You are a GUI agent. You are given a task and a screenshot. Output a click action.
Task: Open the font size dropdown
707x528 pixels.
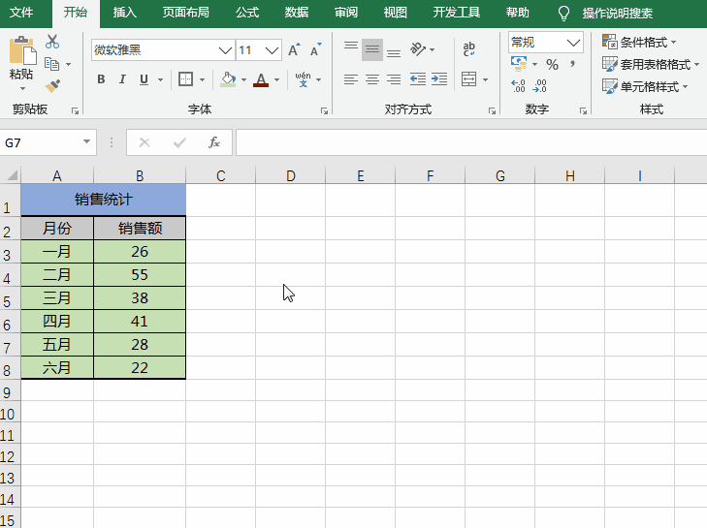(x=272, y=50)
